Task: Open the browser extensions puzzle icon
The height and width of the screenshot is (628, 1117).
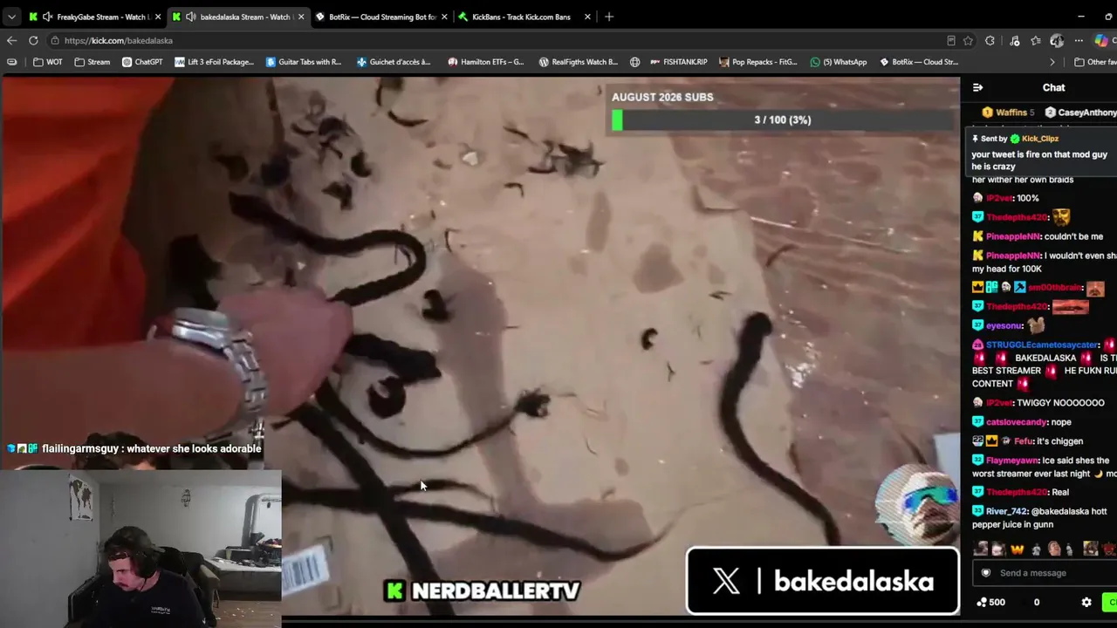Action: click(x=990, y=40)
